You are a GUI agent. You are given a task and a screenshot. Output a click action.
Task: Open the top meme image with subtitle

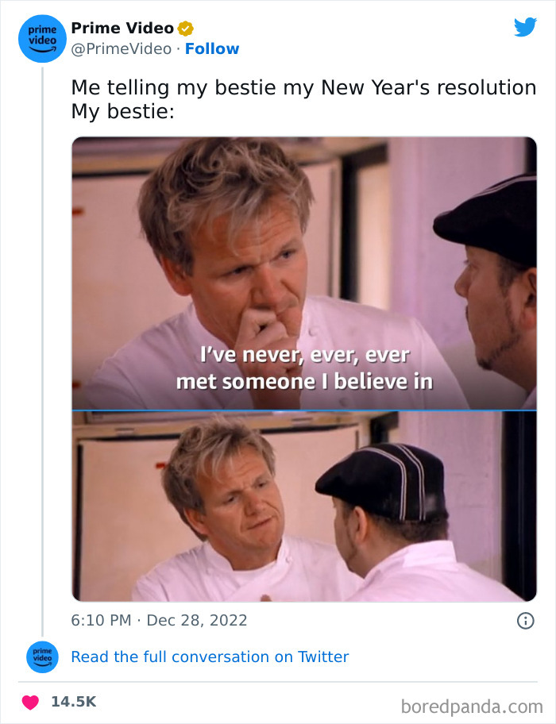(304, 273)
